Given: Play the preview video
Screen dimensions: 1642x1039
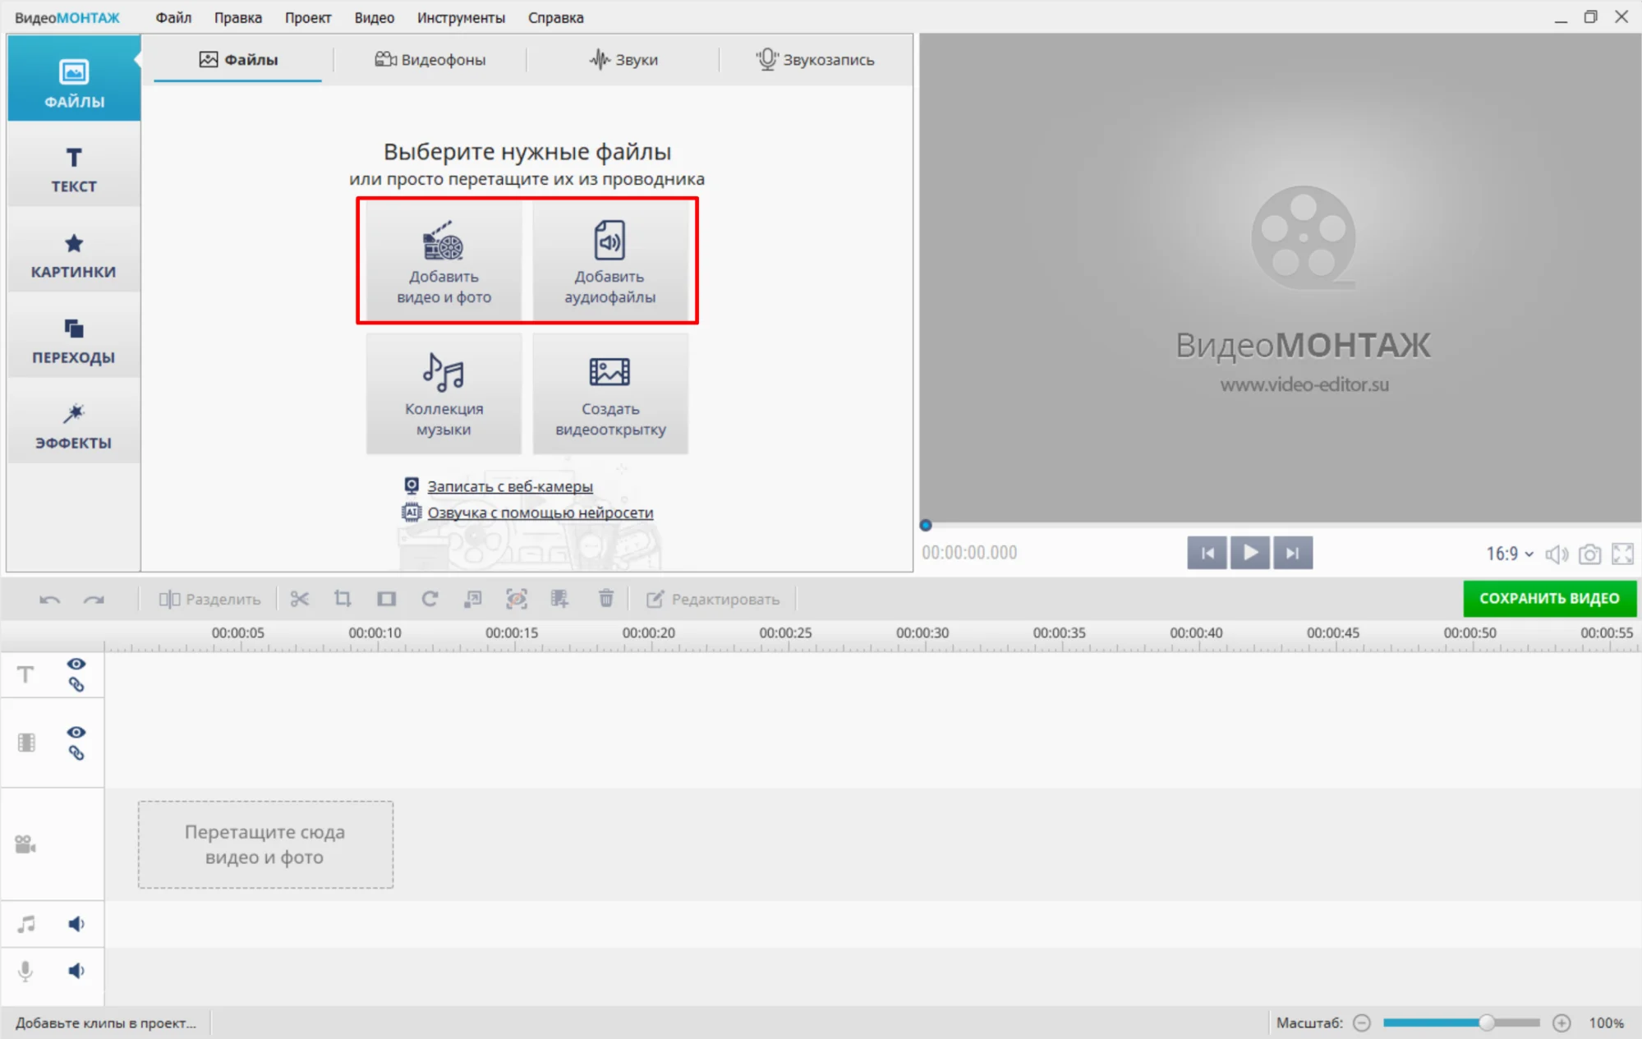Looking at the screenshot, I should (x=1249, y=553).
